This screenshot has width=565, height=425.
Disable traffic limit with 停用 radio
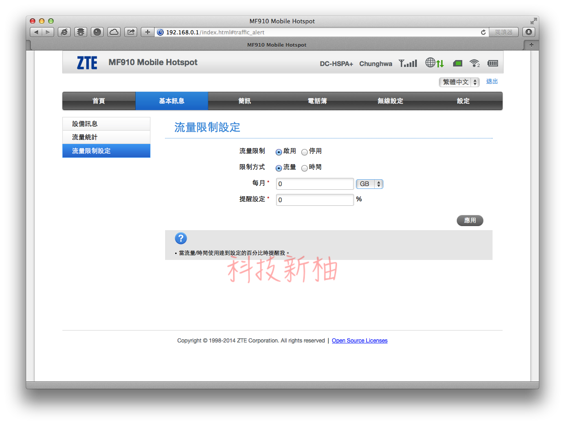click(x=305, y=152)
